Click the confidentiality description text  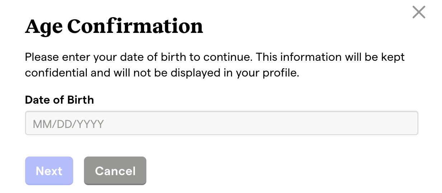pos(215,65)
